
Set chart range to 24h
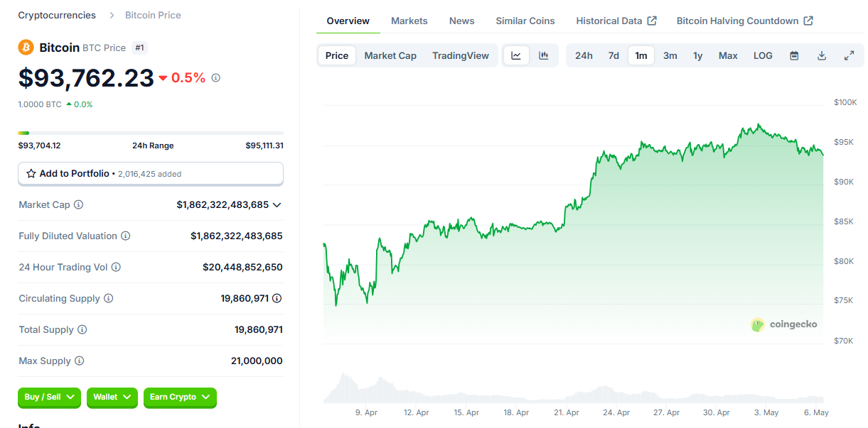tap(584, 55)
